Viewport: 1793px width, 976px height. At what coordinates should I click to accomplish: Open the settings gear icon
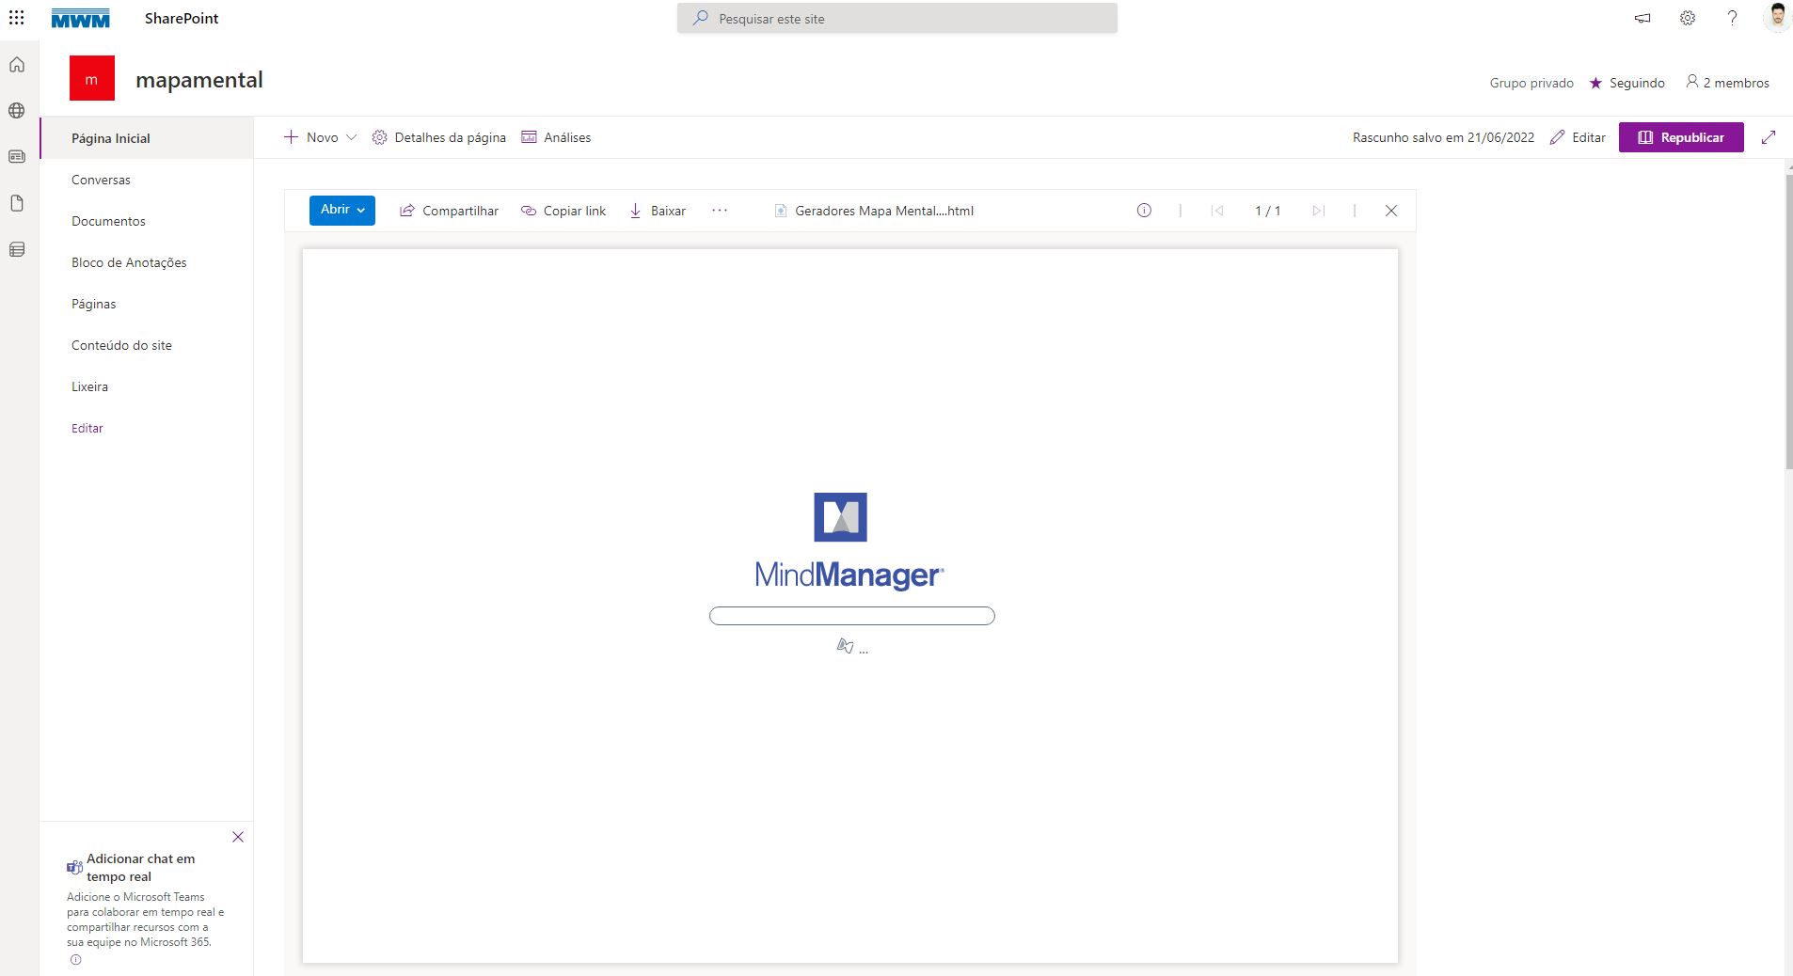click(1688, 18)
